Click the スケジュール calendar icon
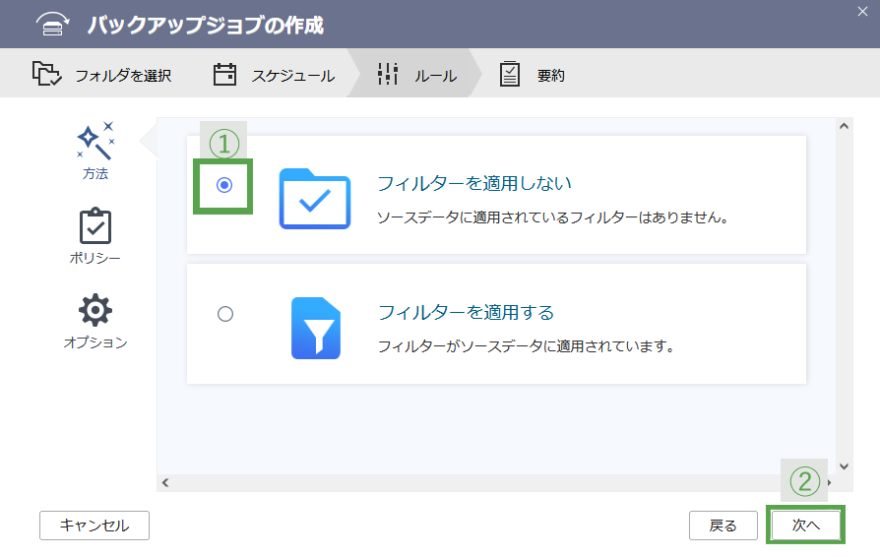This screenshot has width=880, height=557. pos(224,75)
